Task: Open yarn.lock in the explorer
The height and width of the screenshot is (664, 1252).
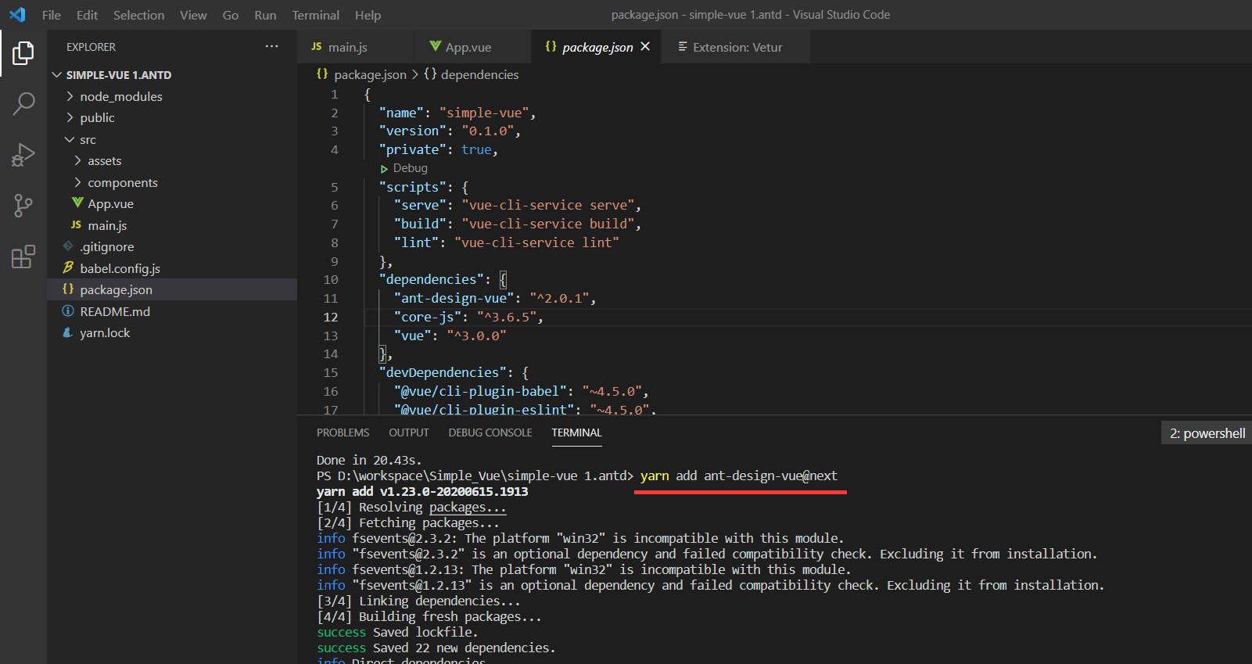Action: click(x=105, y=332)
